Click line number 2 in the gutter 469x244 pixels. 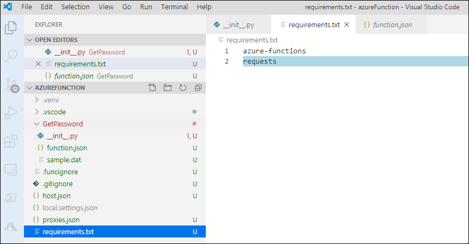point(227,62)
